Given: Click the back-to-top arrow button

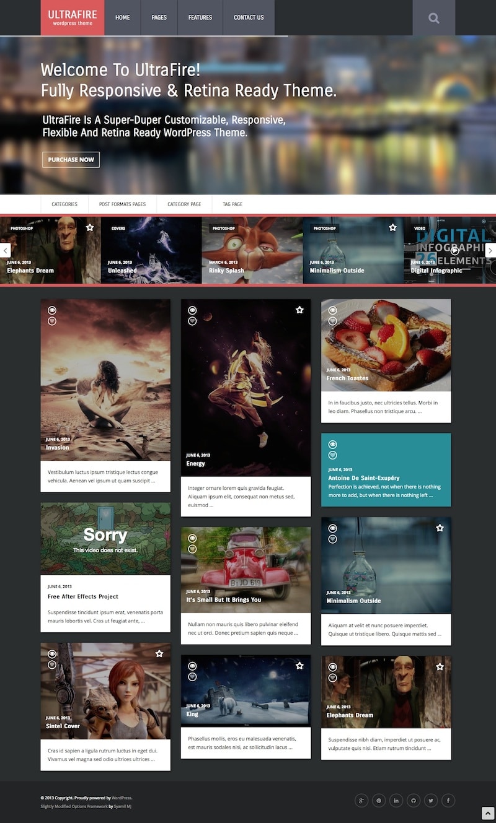Looking at the screenshot, I should (487, 813).
